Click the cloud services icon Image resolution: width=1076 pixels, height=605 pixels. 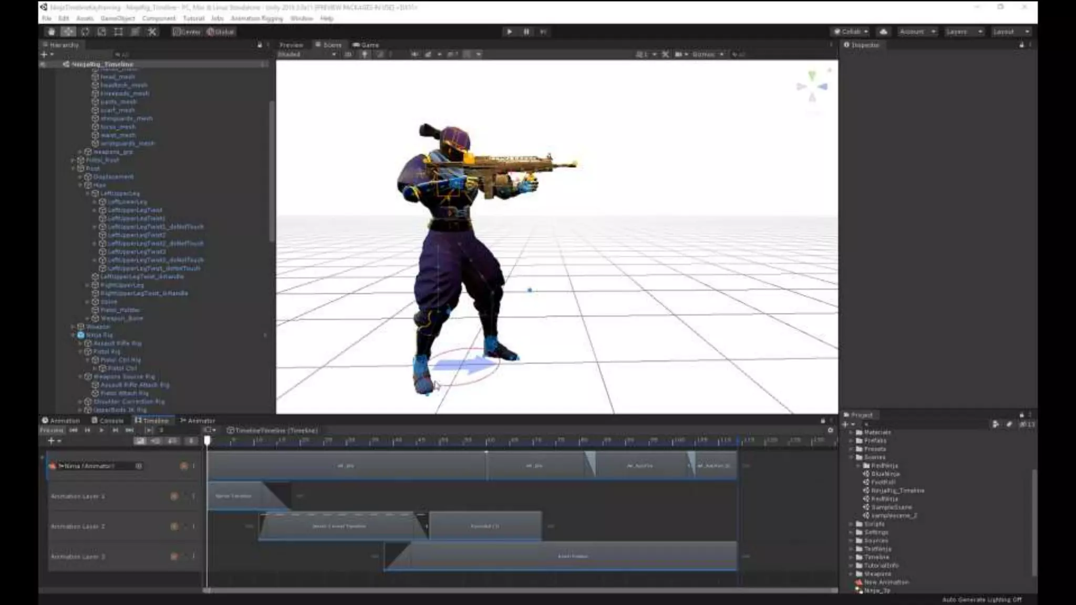tap(883, 32)
